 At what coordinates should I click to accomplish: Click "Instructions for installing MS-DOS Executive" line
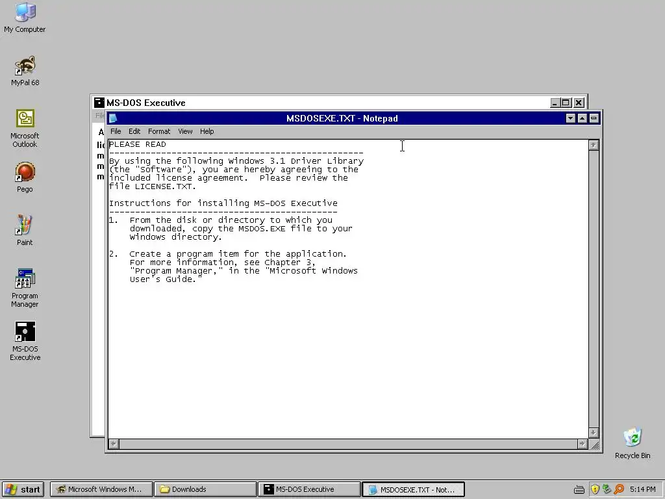(223, 203)
